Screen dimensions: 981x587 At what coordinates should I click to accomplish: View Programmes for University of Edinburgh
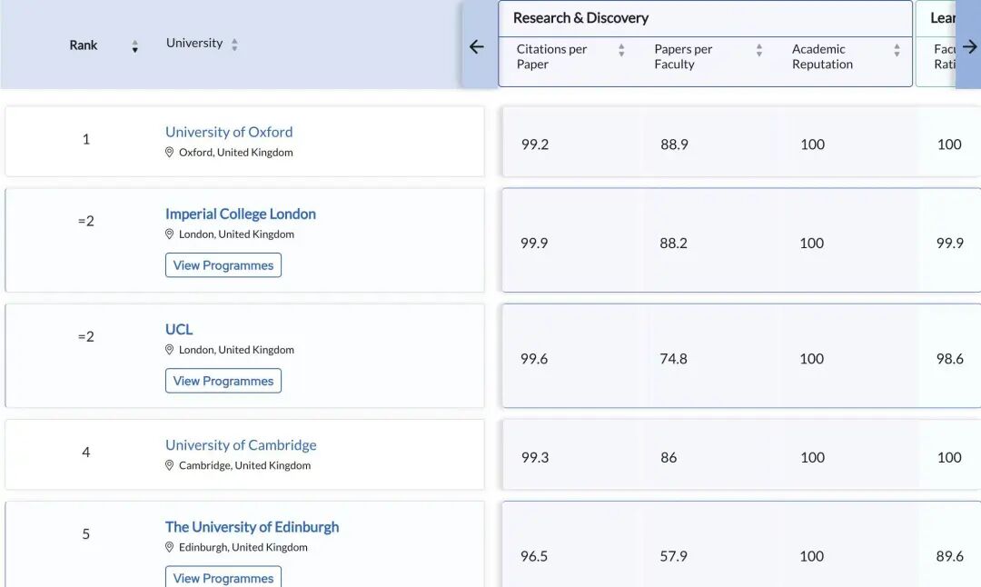pyautogui.click(x=223, y=577)
